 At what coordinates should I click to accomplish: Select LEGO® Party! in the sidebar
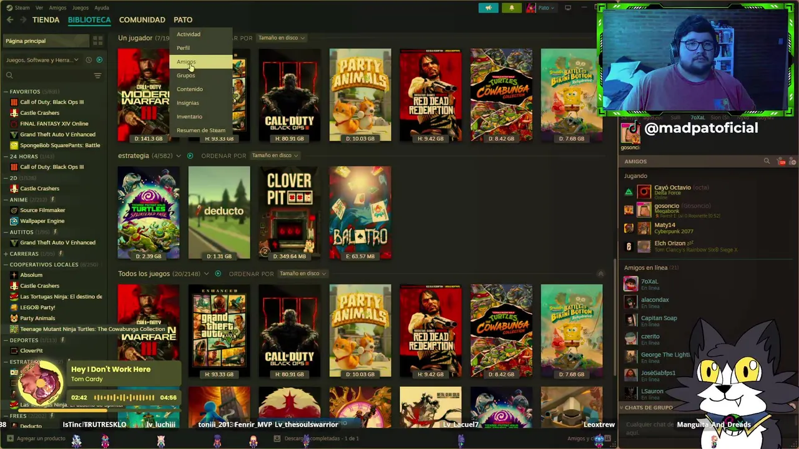click(37, 307)
